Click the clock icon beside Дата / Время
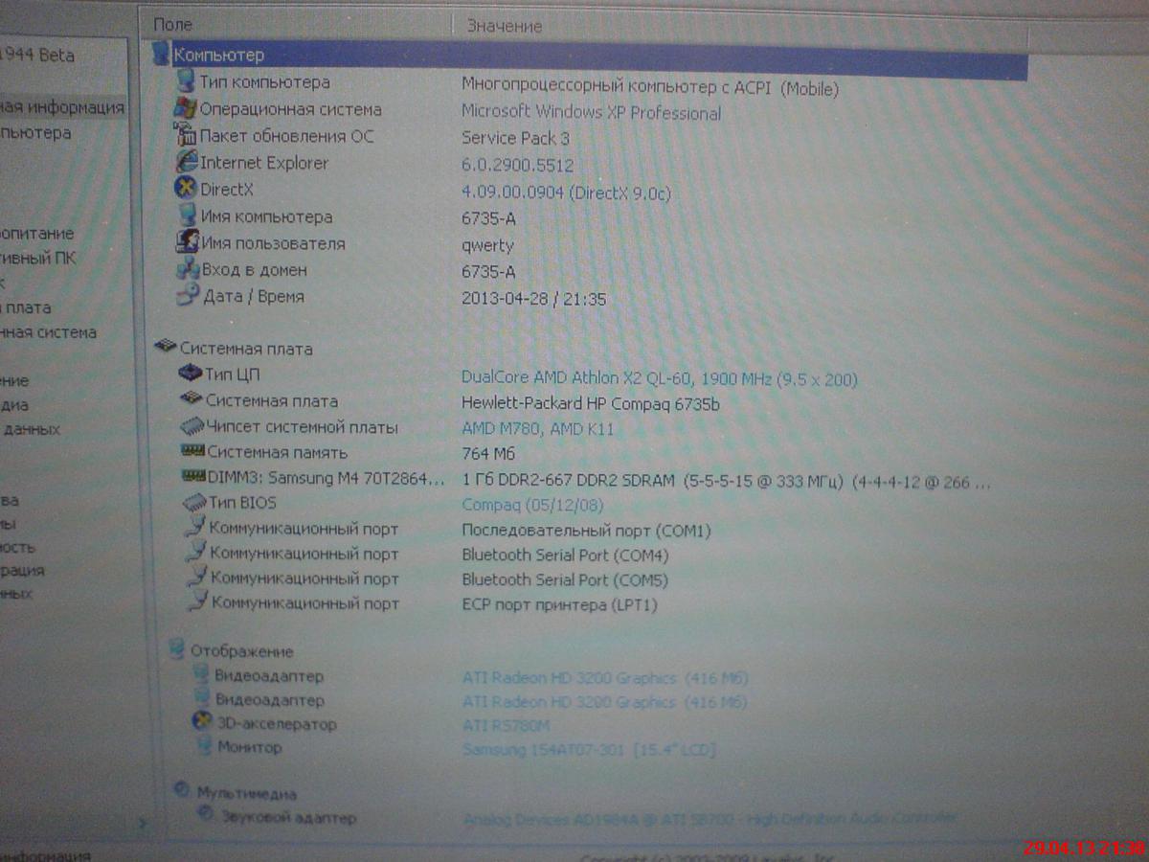 pos(189,297)
